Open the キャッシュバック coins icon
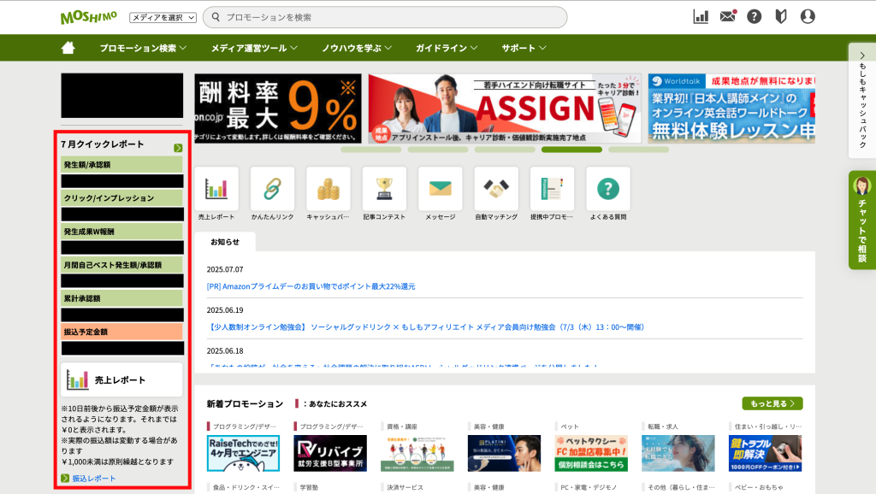The image size is (876, 494). [x=328, y=189]
